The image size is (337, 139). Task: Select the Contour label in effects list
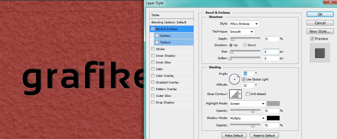[x=165, y=36]
